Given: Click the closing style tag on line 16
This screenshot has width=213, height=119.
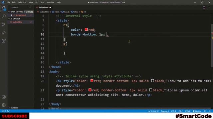Looking at the screenshot, I should [x=63, y=62].
